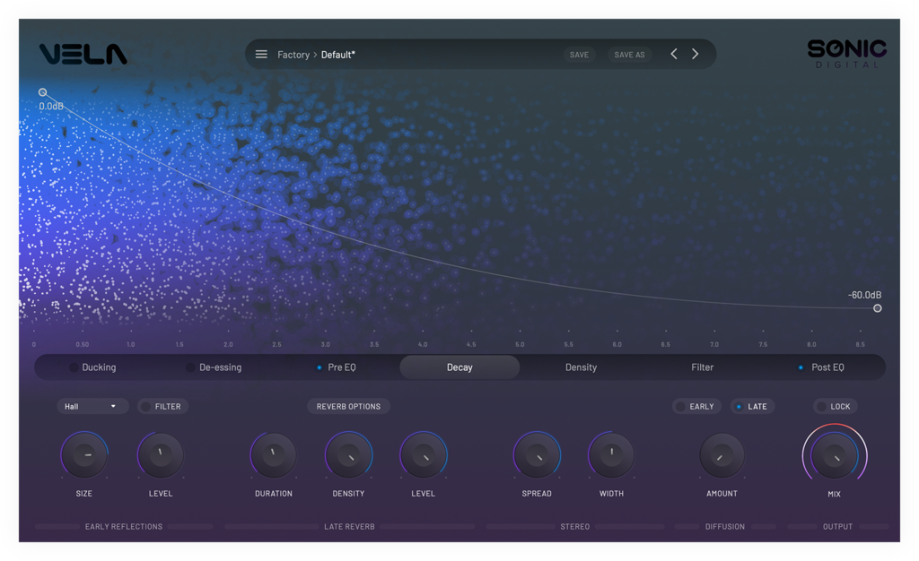Select the -60.0dB decay curve endpoint
Image resolution: width=919 pixels, height=561 pixels.
(877, 308)
